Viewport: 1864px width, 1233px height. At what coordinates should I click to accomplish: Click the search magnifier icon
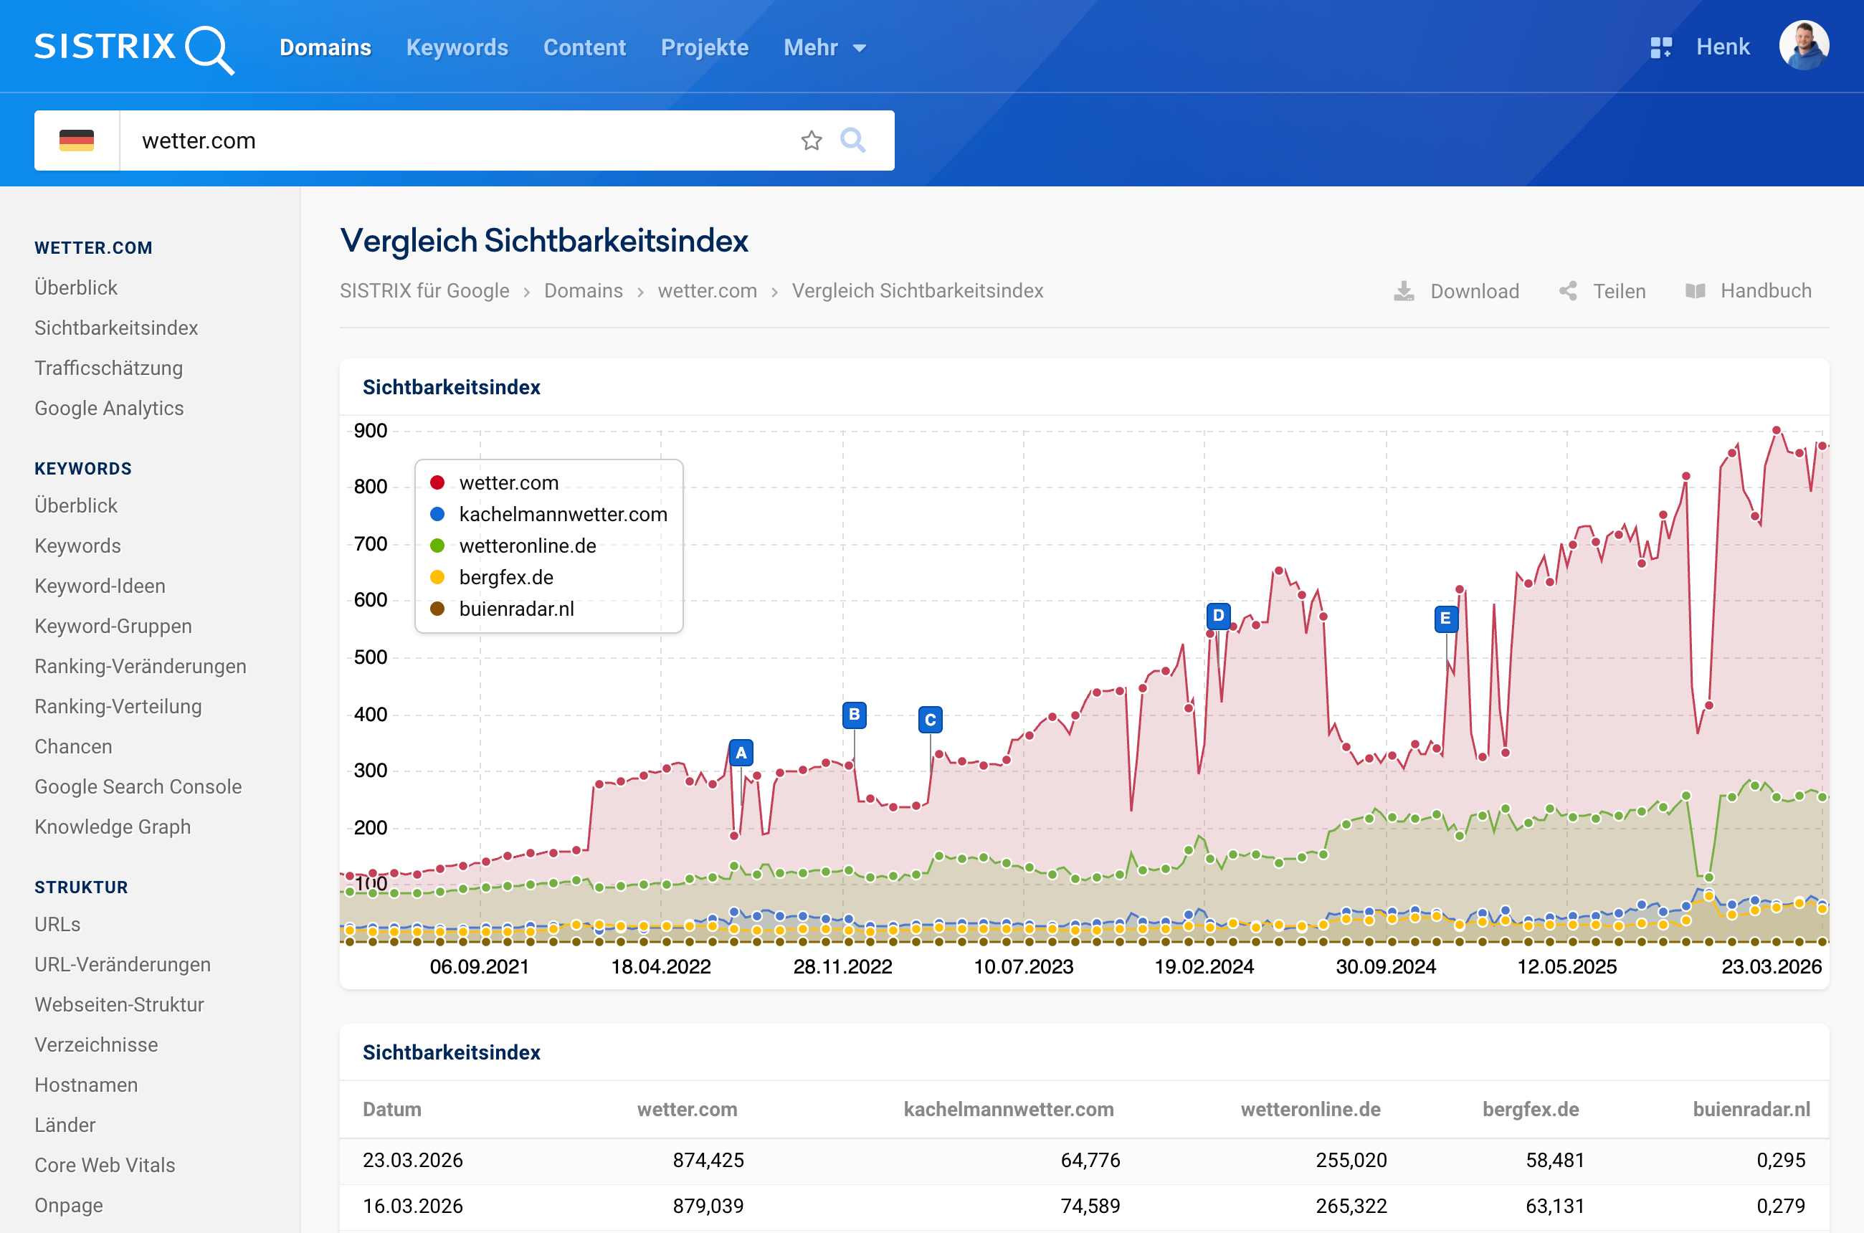tap(852, 140)
